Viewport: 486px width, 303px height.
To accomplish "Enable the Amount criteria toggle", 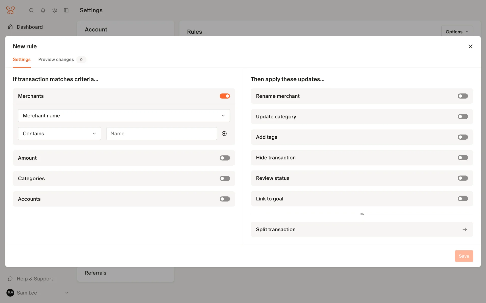I will [225, 158].
